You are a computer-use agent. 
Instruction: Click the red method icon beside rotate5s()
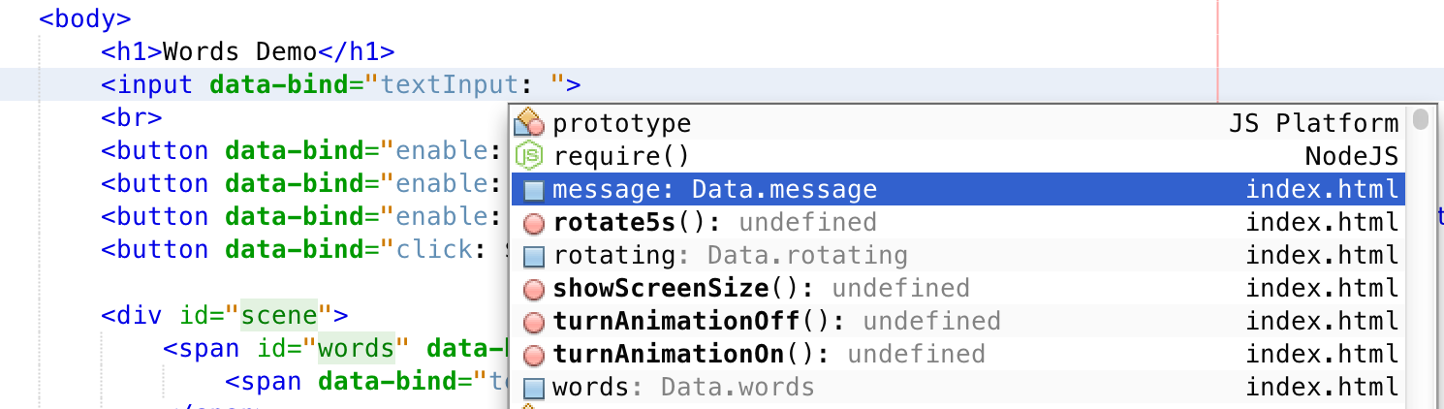(533, 223)
